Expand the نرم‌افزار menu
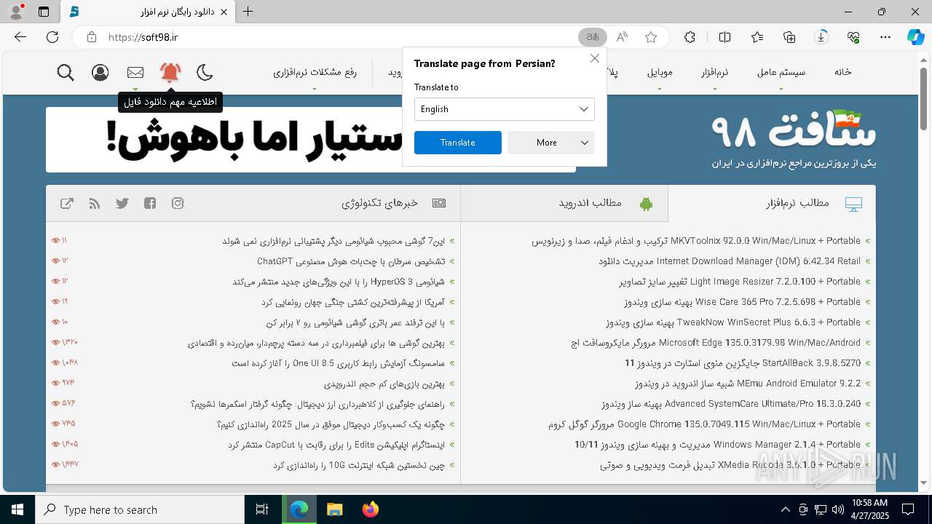 coord(715,72)
